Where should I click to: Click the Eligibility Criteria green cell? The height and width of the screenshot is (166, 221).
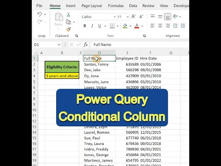tap(62, 67)
